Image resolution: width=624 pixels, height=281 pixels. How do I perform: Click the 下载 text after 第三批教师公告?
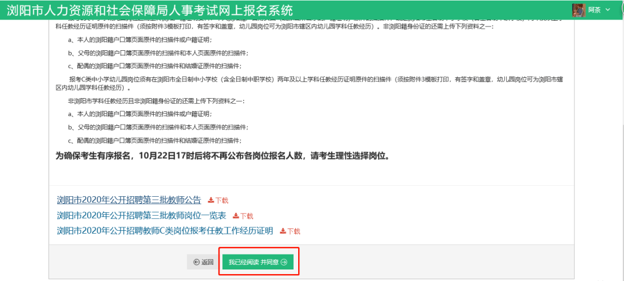point(222,201)
